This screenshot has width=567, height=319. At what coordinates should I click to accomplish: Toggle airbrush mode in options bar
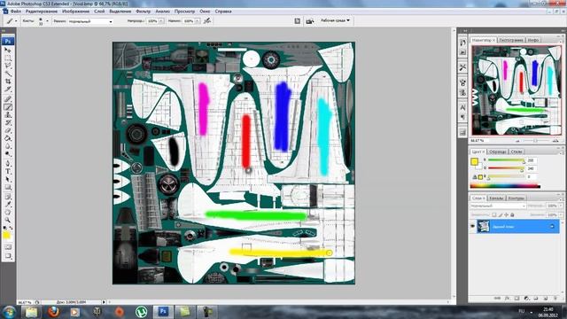(206, 20)
